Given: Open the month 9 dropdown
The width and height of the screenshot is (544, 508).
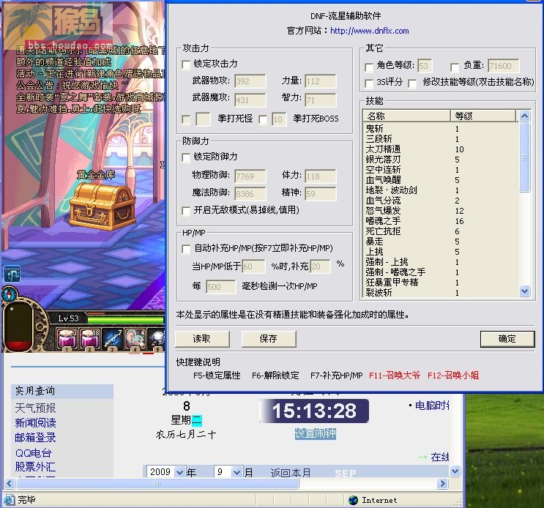Looking at the screenshot, I should click(x=236, y=472).
